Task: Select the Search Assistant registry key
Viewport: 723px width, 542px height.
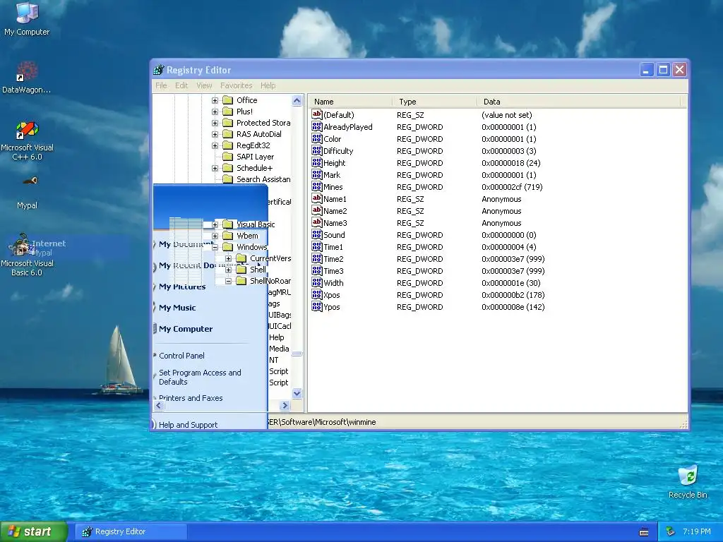Action: 263,179
